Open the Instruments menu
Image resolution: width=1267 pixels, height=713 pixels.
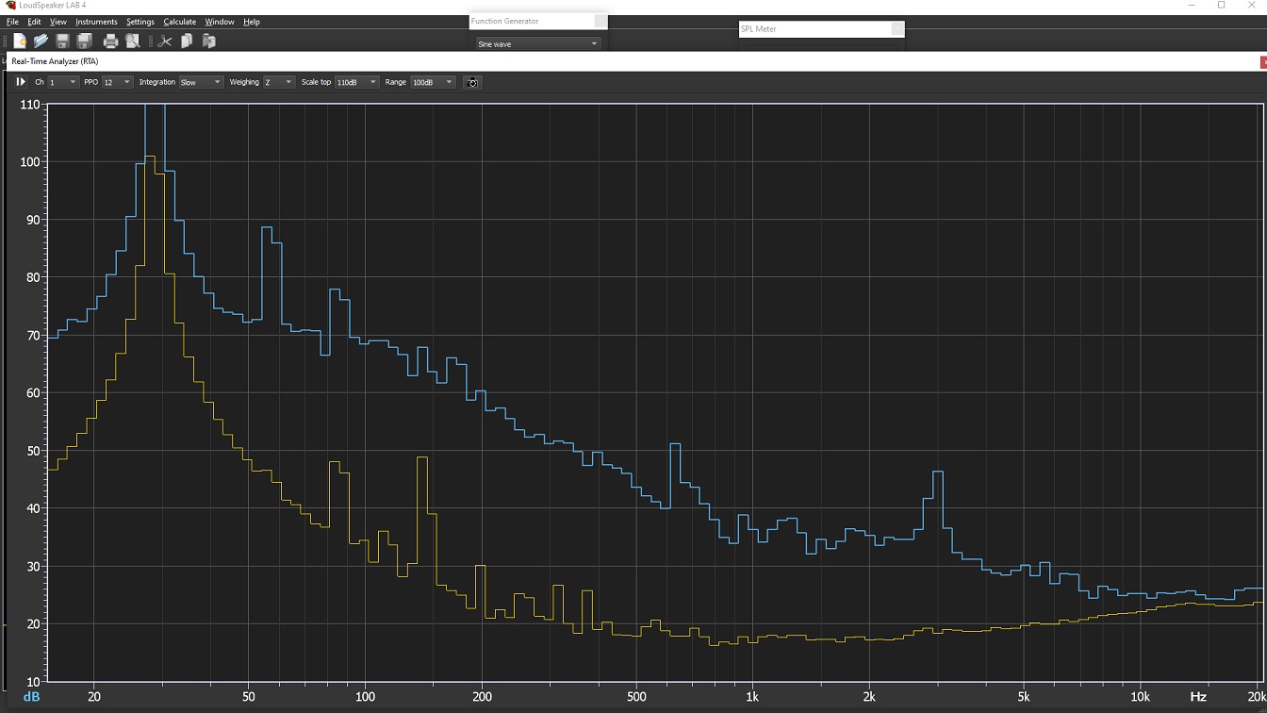pos(96,22)
